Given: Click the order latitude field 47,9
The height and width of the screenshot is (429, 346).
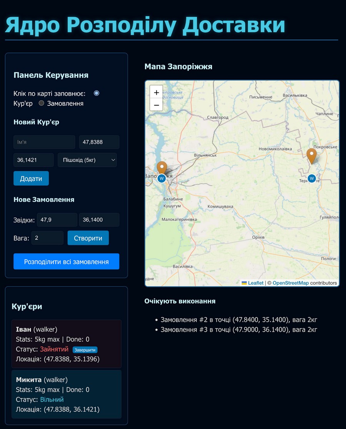Looking at the screenshot, I should pos(57,220).
